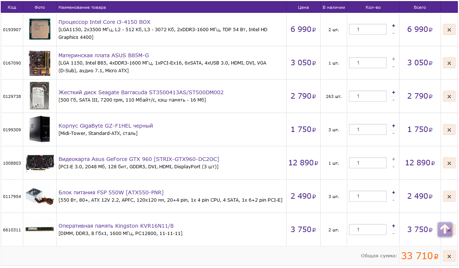This screenshot has height=268, width=459.
Task: Increase quantity of Kingston KVR16N11/8 memory
Action: pos(394,226)
